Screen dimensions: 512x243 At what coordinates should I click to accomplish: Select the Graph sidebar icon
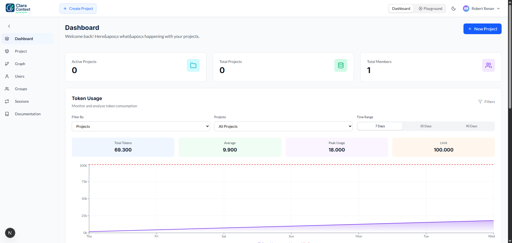[x=7, y=63]
